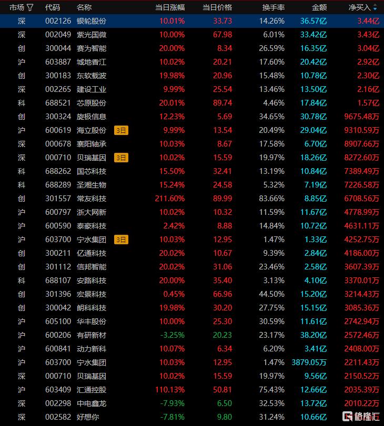
Task: Select stock name 安路科技
Action: click(x=92, y=280)
